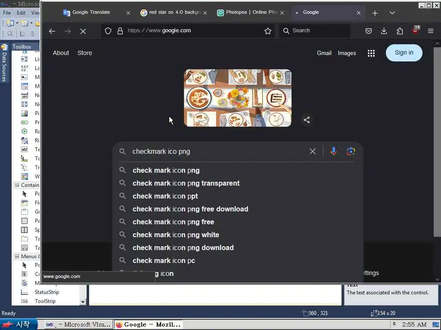The height and width of the screenshot is (330, 441).
Task: Open the Firefox hamburger menu
Action: [431, 31]
